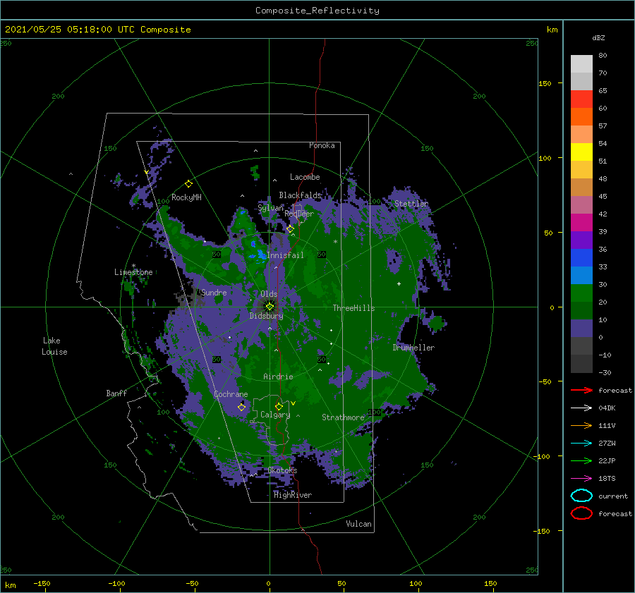Screen dimensions: 635x593
Task: Click the HighRiver town label
Action: 293,495
